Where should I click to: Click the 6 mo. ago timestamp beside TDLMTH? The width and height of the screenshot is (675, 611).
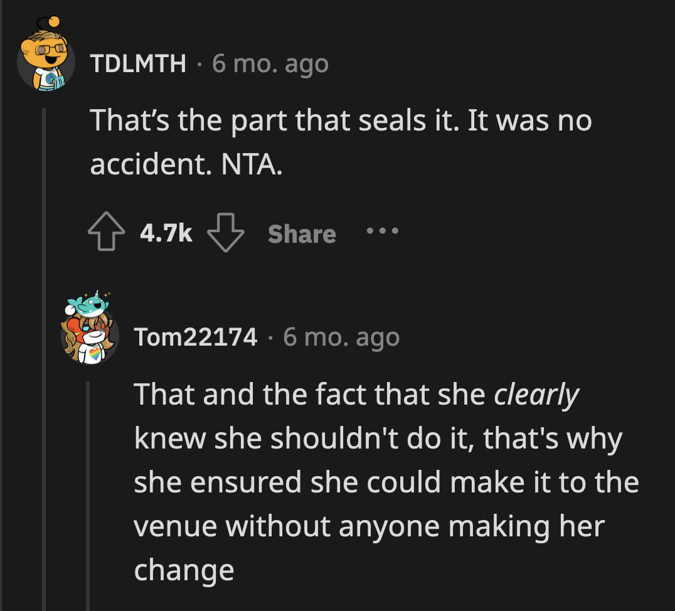click(x=270, y=63)
